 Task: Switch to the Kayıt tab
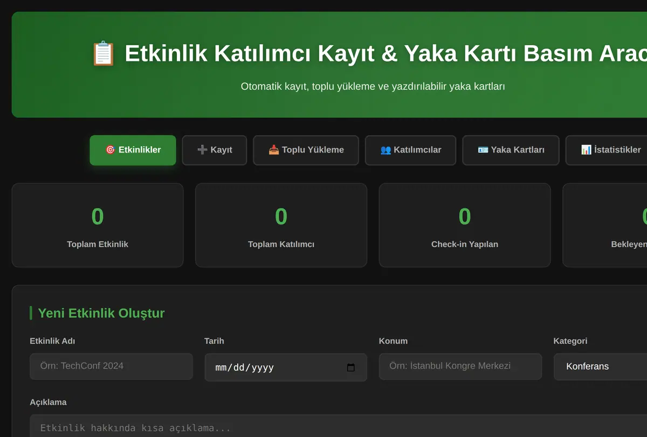point(215,150)
